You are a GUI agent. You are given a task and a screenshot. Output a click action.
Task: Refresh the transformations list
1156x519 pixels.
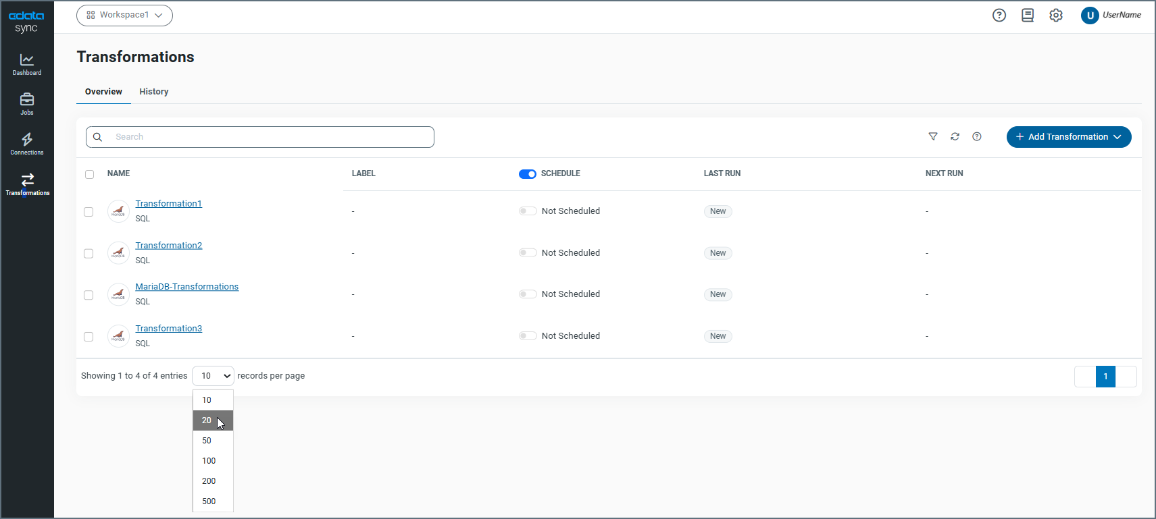(x=955, y=137)
